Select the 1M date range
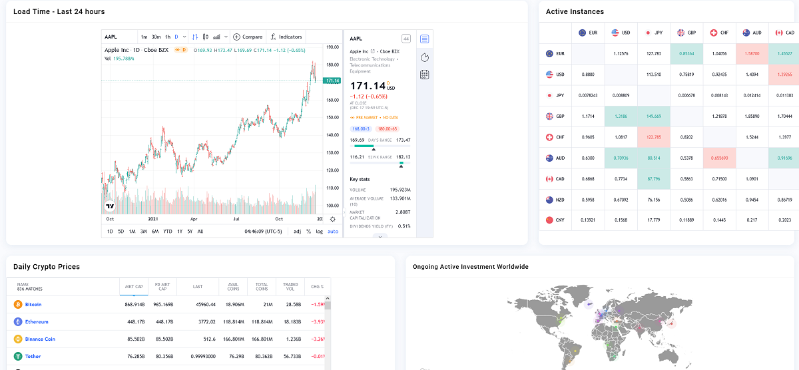 point(132,231)
